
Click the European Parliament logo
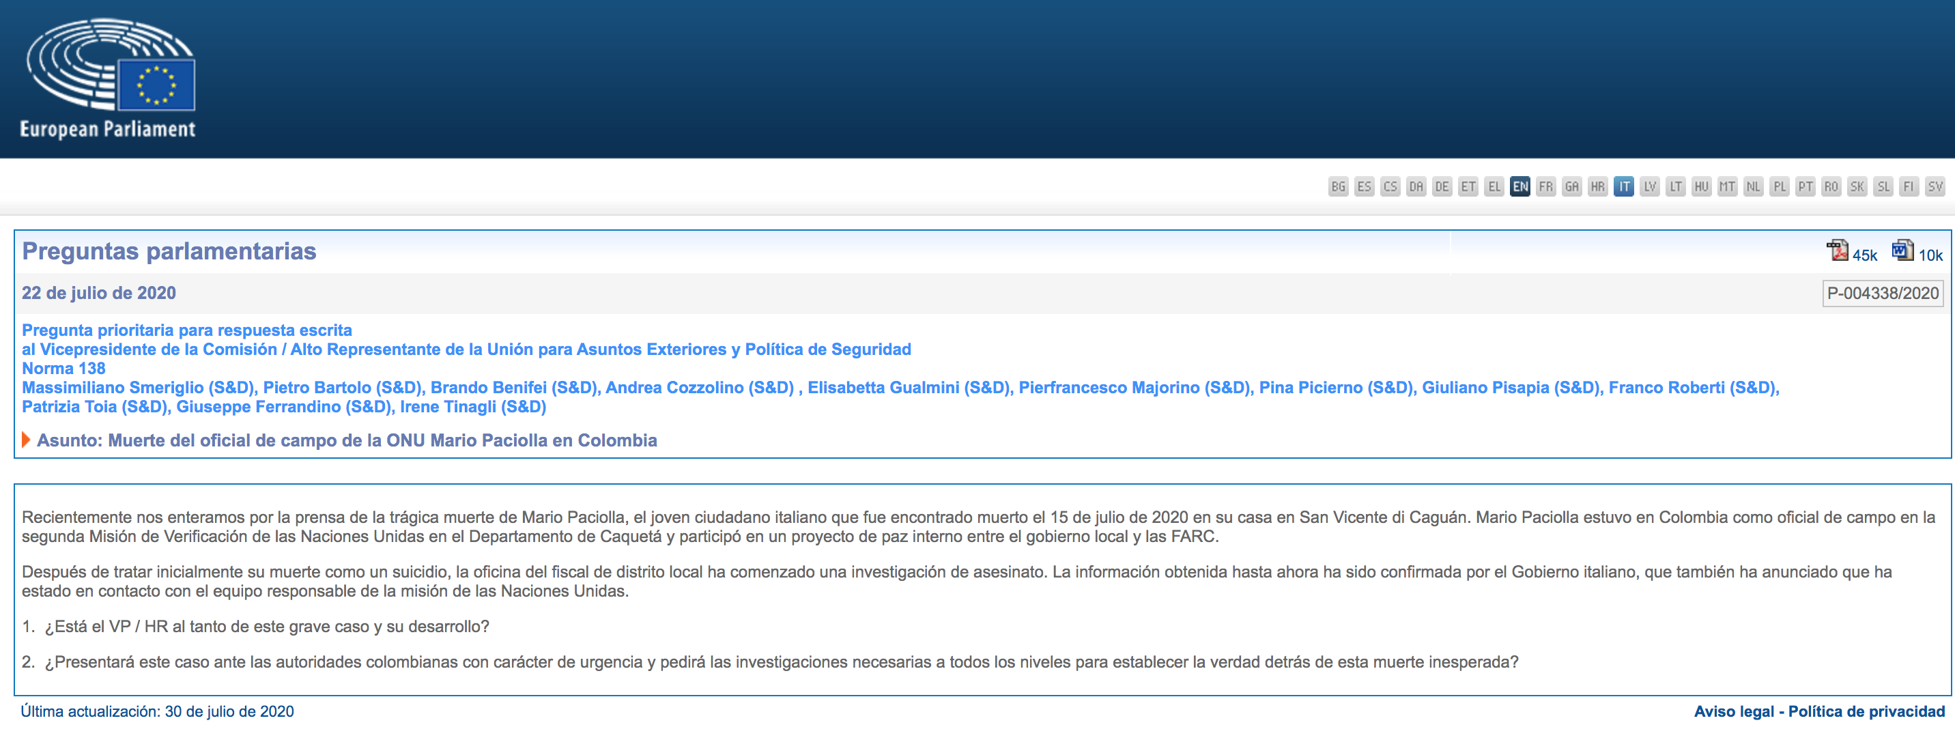109,79
